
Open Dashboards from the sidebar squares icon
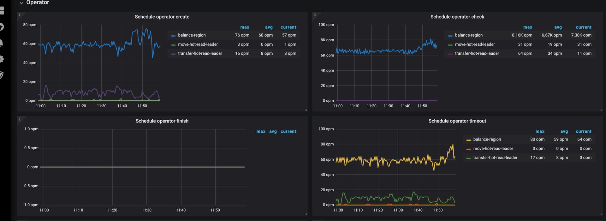[x=2, y=10]
